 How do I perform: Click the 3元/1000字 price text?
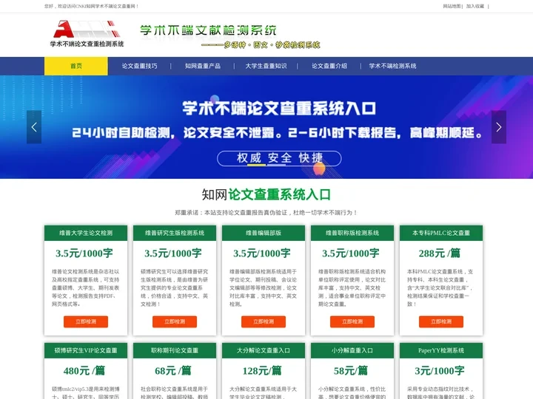point(440,370)
